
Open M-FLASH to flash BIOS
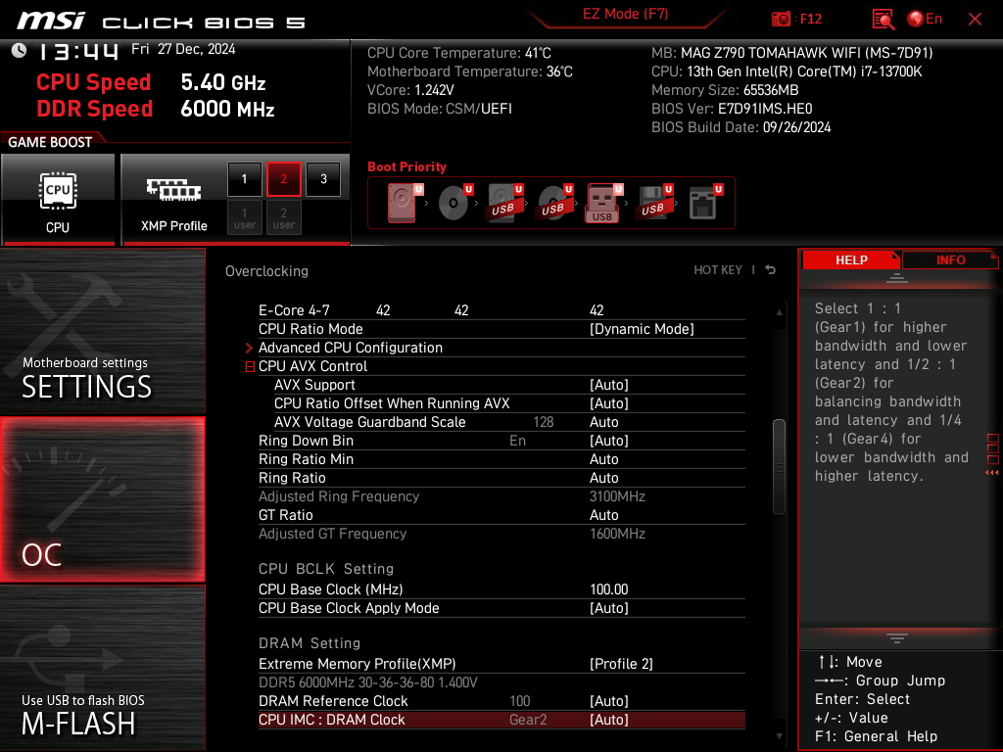(x=102, y=668)
